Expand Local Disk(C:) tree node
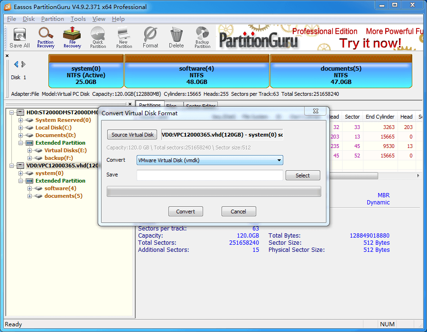 click(20, 128)
